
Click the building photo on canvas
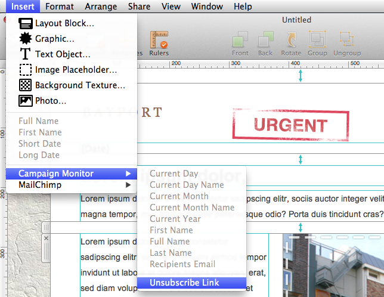coord(333,265)
